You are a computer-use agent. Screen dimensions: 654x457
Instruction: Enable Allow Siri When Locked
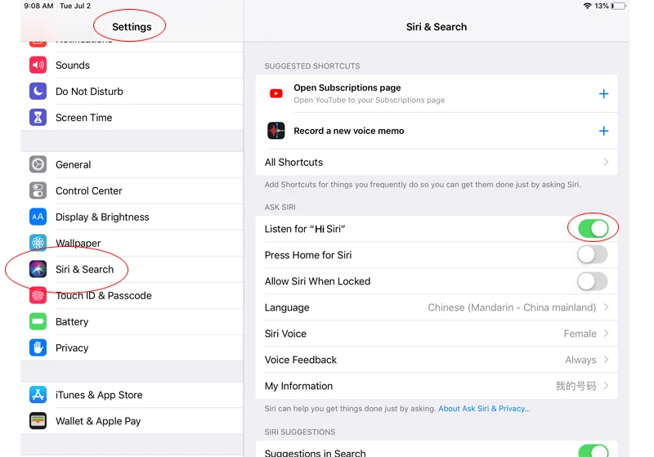pos(592,281)
